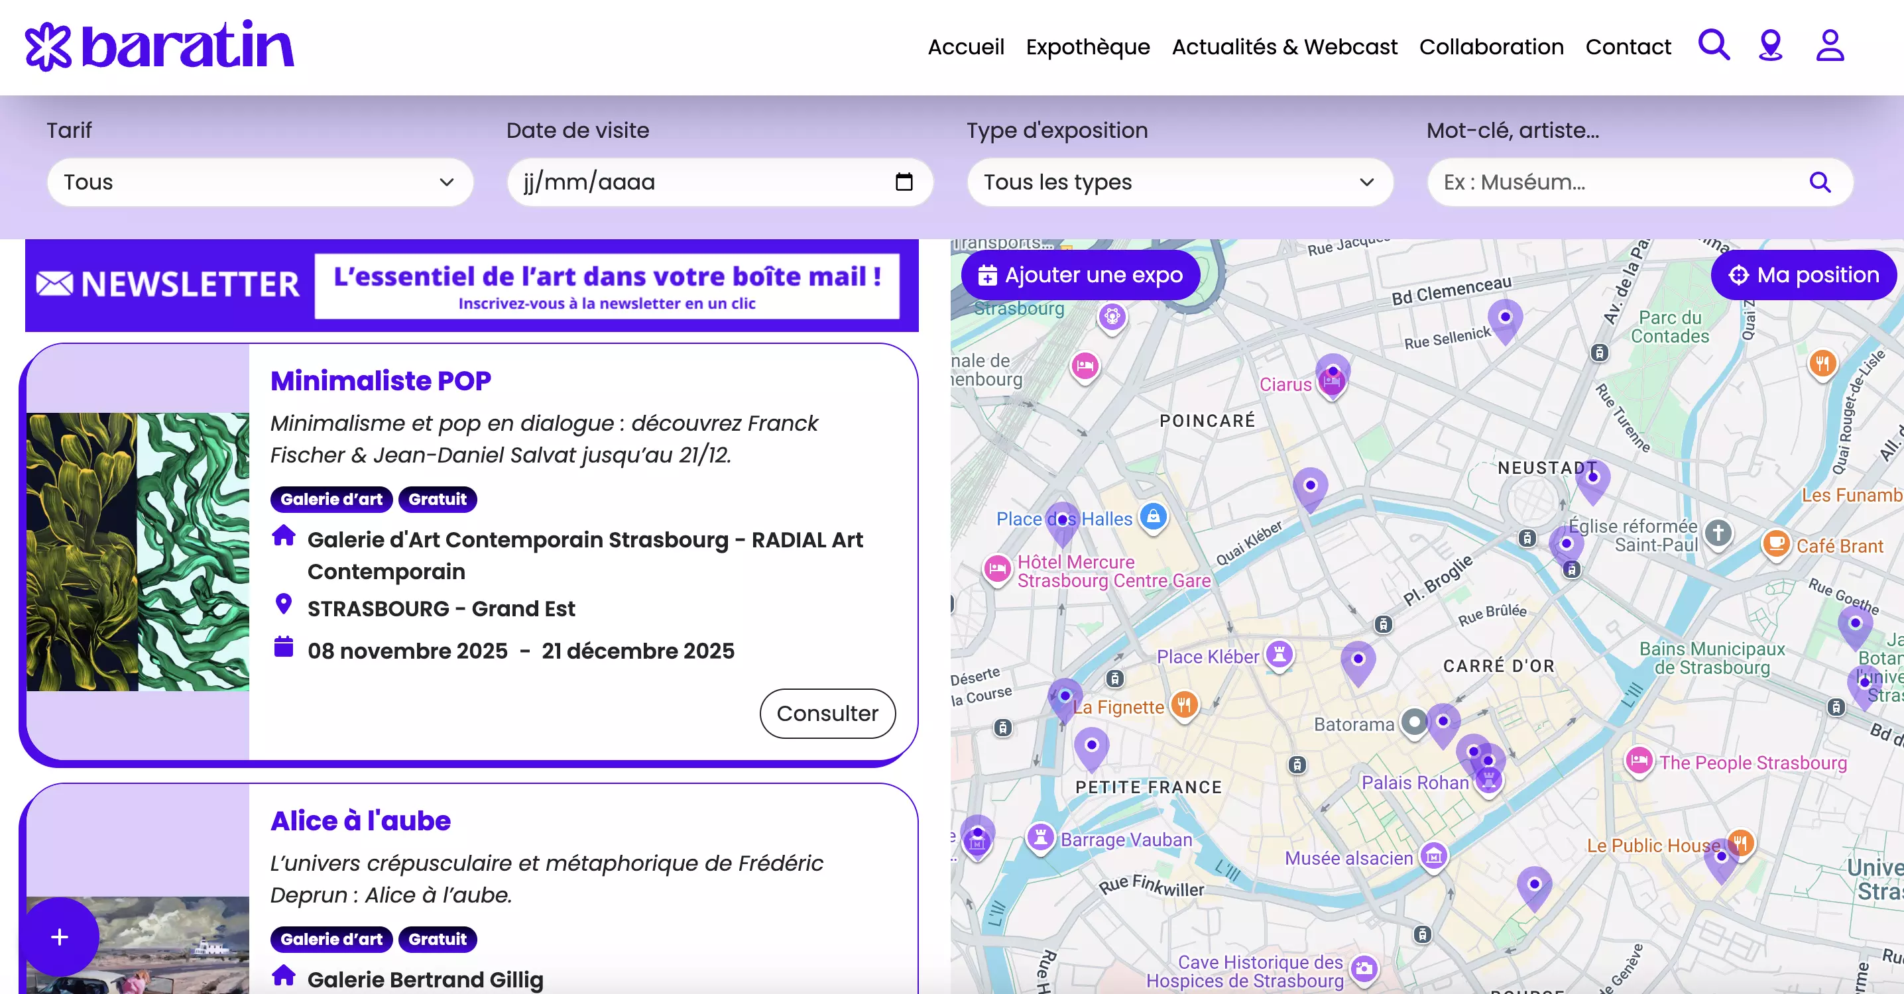1904x994 pixels.
Task: Click the search magnifier icon in header
Action: [x=1712, y=46]
